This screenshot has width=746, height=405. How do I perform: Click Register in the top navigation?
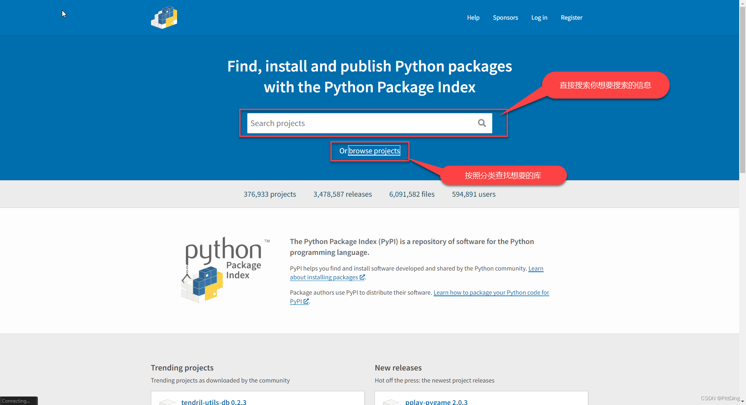pos(571,18)
